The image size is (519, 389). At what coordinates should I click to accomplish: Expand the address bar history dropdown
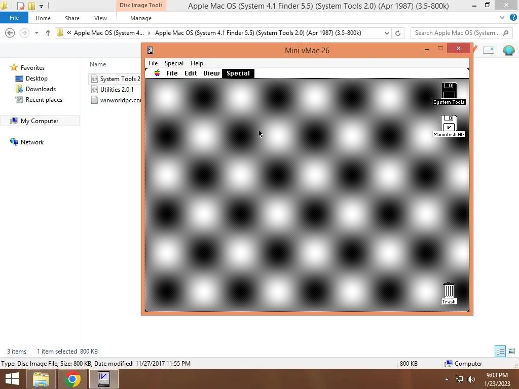coord(387,33)
